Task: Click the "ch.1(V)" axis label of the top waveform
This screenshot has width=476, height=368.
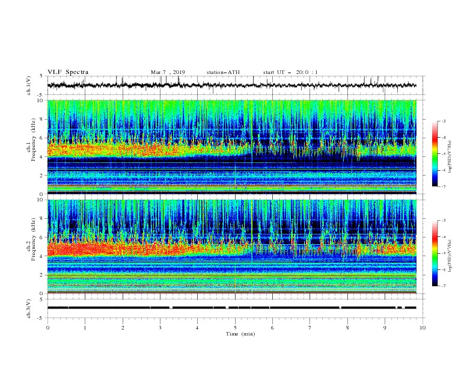Action: [29, 85]
